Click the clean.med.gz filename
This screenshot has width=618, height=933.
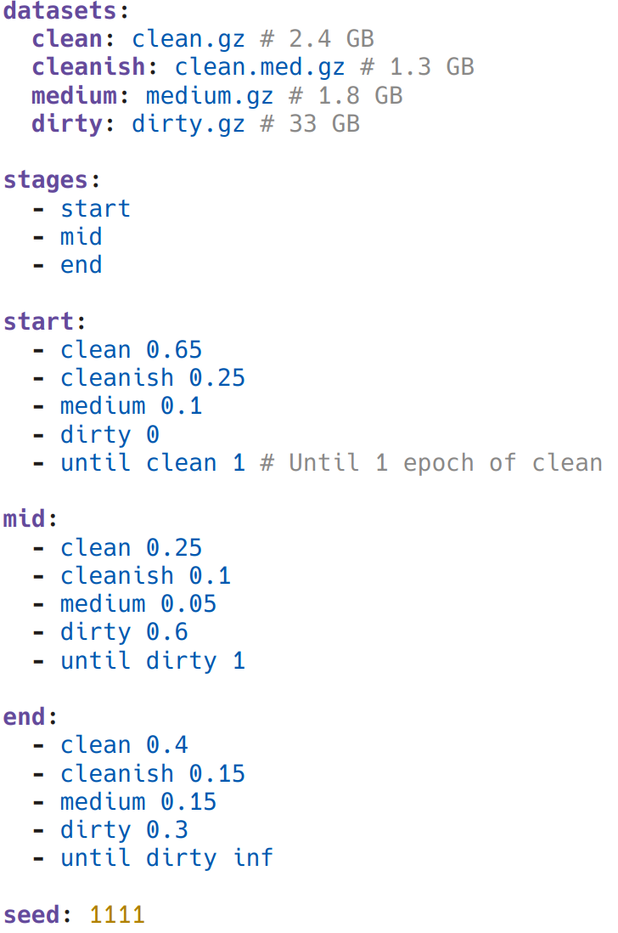259,67
